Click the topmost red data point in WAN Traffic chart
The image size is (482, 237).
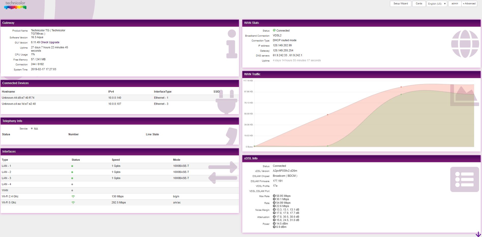401,87
